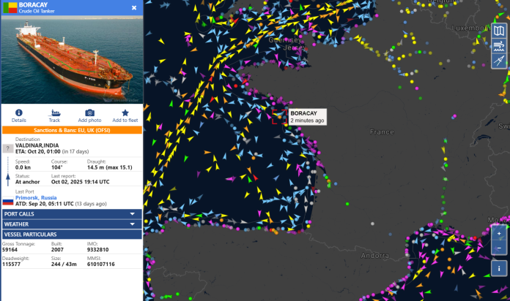Click the Primorsk, Russia last port link
Screen dimensions: 510x301
tap(36, 197)
